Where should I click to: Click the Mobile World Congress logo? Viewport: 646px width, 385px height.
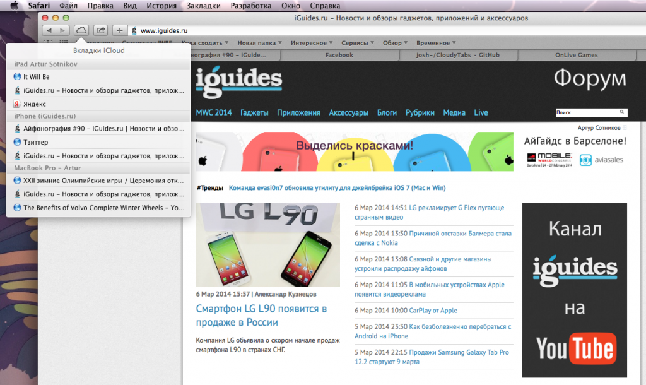[549, 160]
